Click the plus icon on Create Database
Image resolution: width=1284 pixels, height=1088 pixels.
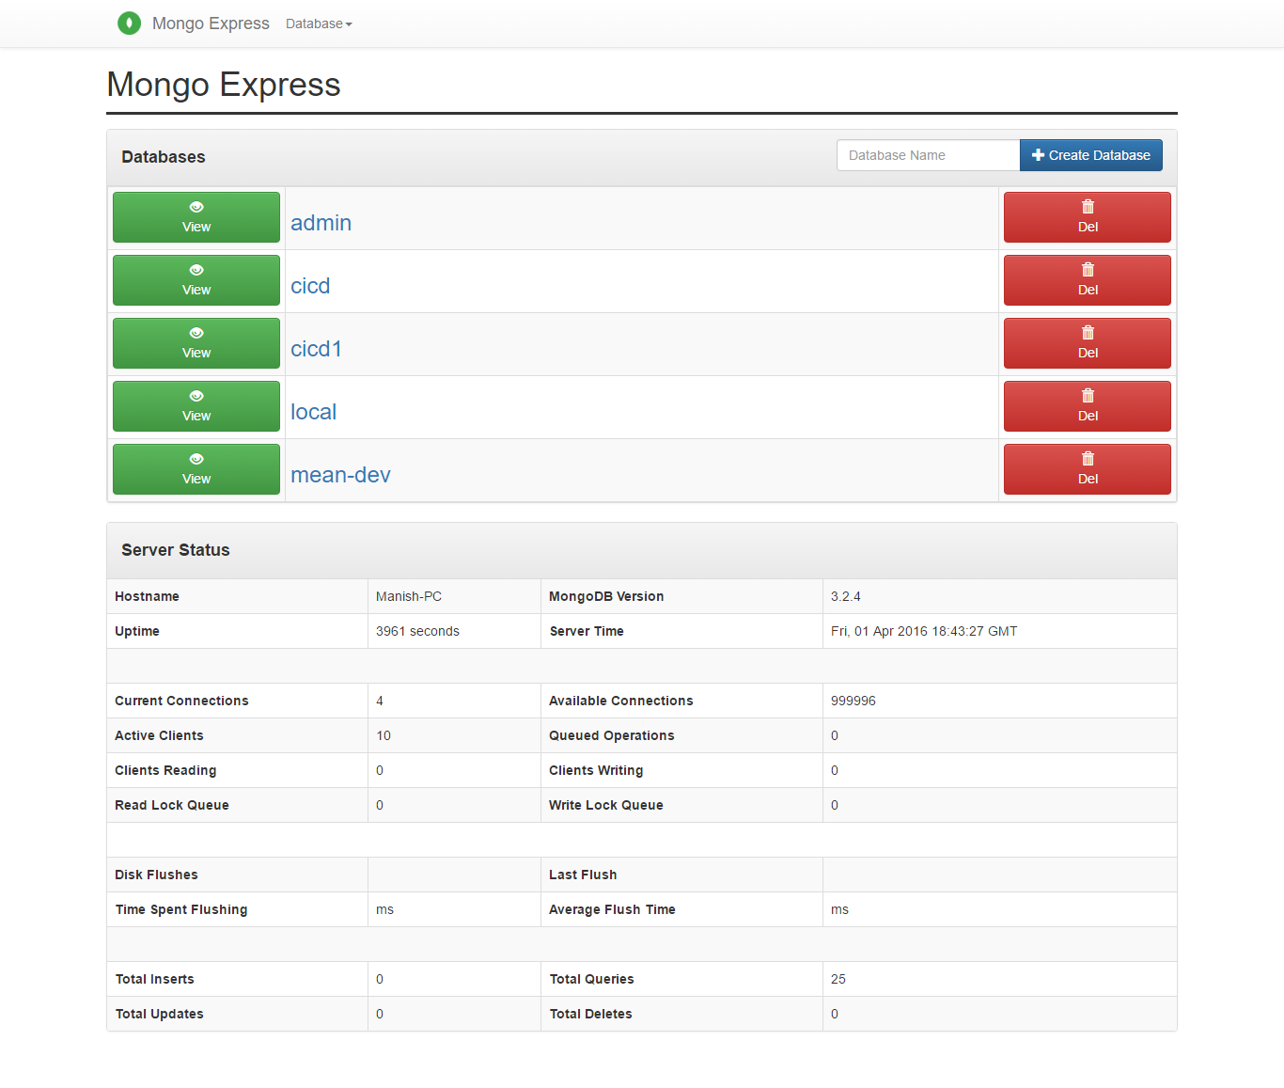coord(1038,154)
